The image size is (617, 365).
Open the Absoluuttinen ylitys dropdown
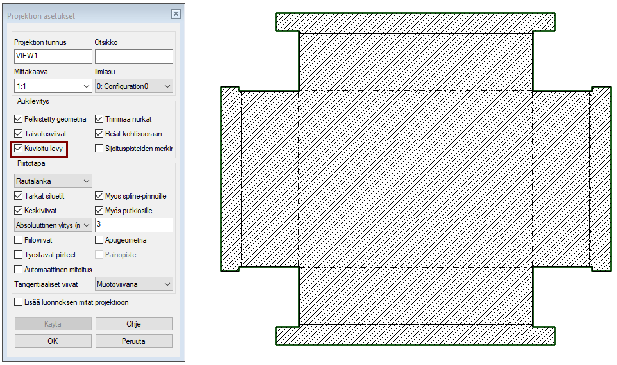coord(53,225)
